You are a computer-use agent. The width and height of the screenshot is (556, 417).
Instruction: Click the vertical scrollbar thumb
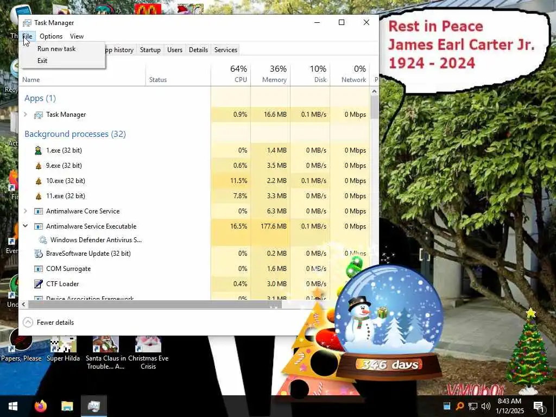pyautogui.click(x=374, y=107)
